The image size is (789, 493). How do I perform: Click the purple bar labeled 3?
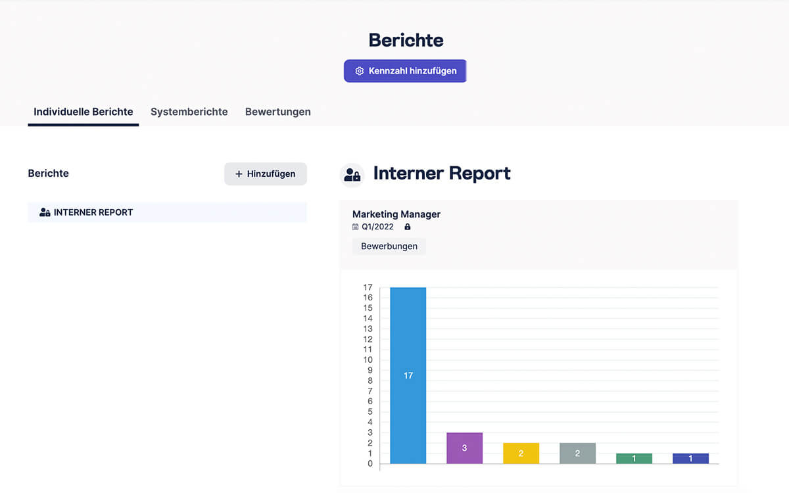pyautogui.click(x=464, y=448)
